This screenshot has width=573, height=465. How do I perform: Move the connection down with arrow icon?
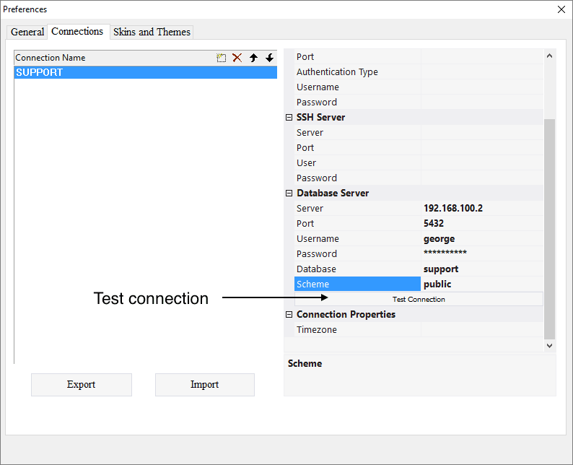(269, 58)
